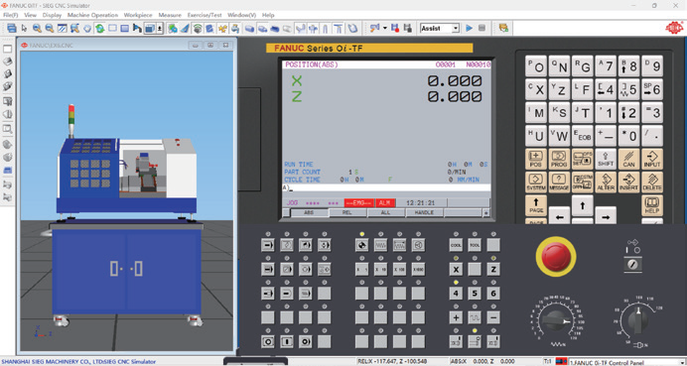
Task: Select the REL softkey on the display
Action: (347, 213)
